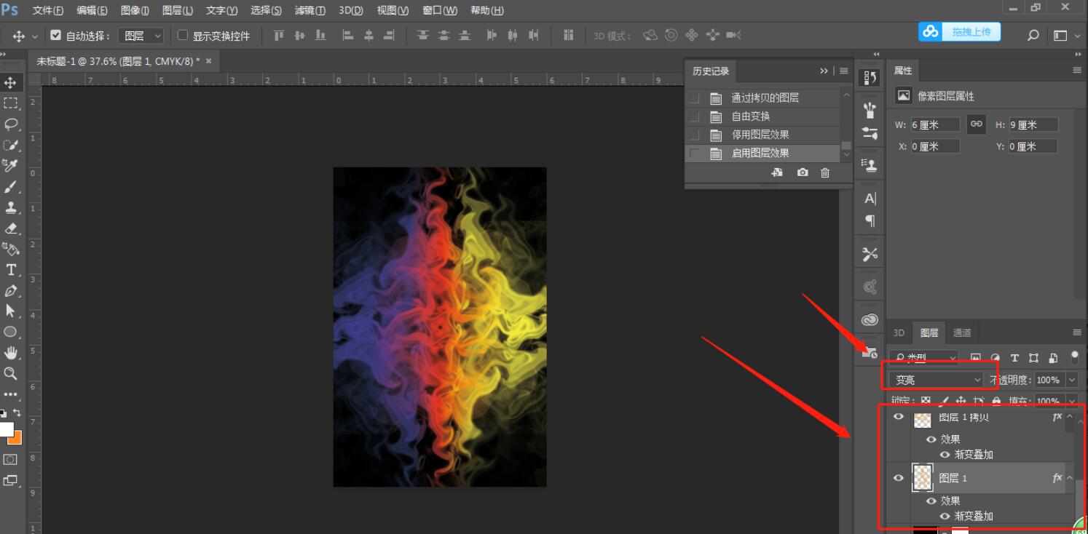The image size is (1088, 534).
Task: Switch to the 3D panel tab
Action: pyautogui.click(x=899, y=332)
